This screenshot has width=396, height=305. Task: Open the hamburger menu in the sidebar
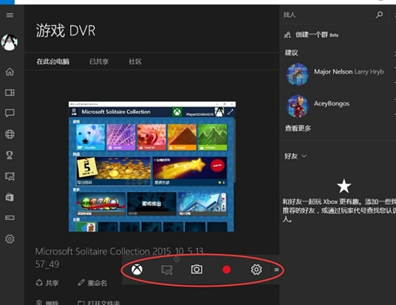[10, 16]
